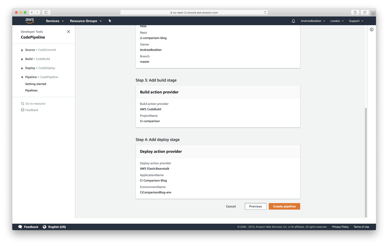Screen dimensions: 388x246
Task: Close the CodePipeline sidebar panel
Action: [68, 32]
